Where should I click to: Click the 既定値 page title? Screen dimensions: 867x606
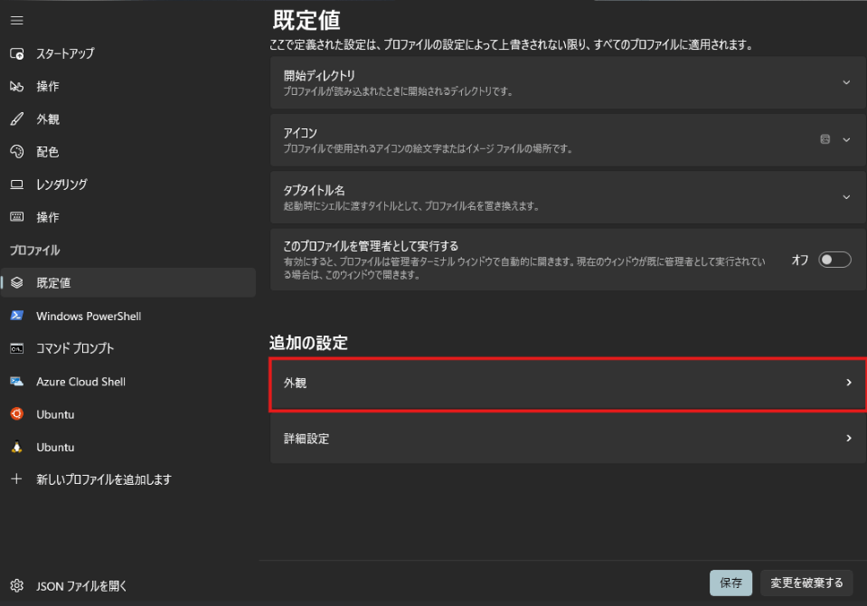coord(306,21)
